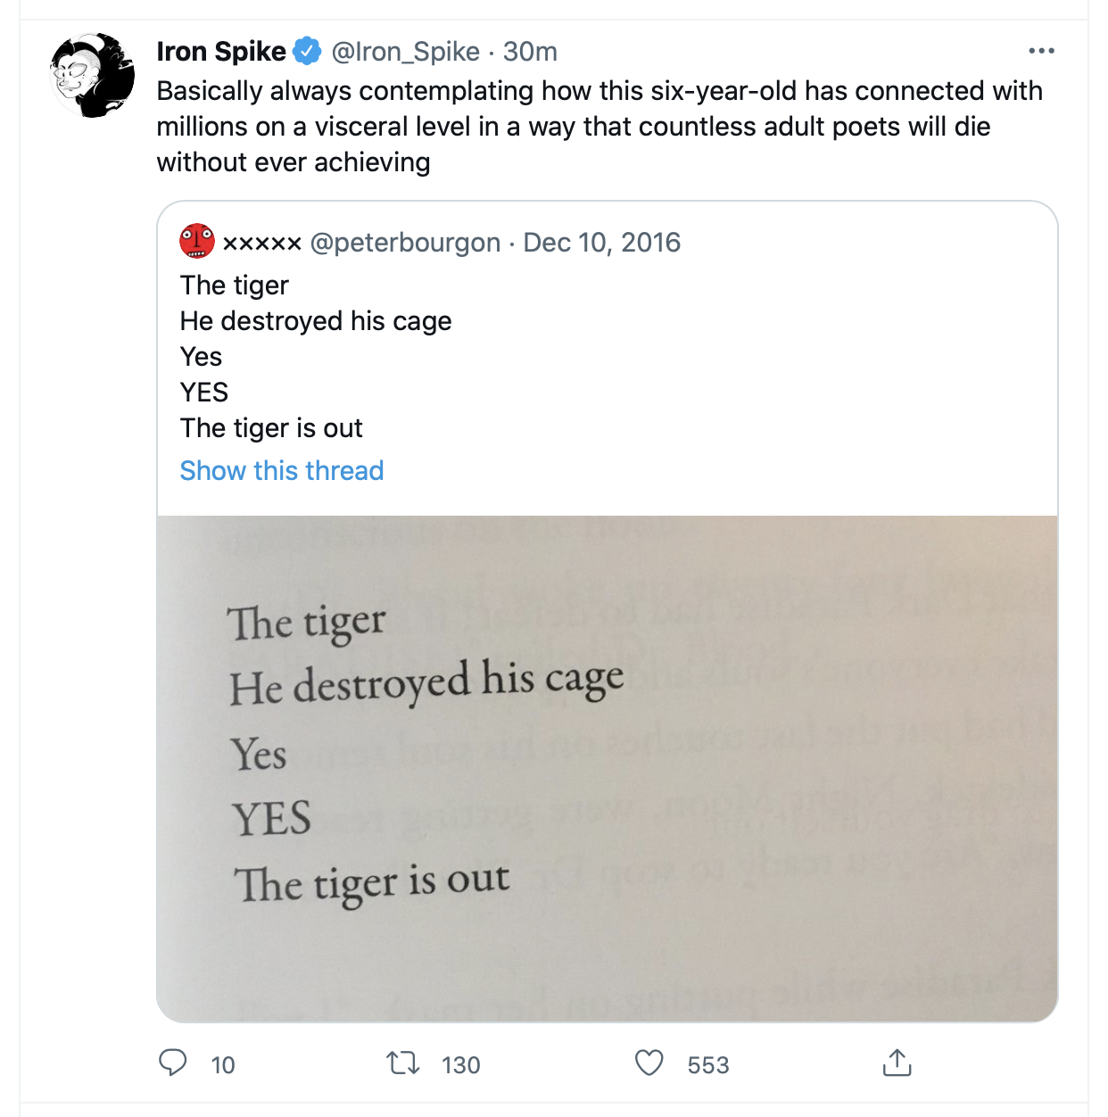Open the Show this thread link
Screen dimensions: 1108x1117
click(282, 470)
